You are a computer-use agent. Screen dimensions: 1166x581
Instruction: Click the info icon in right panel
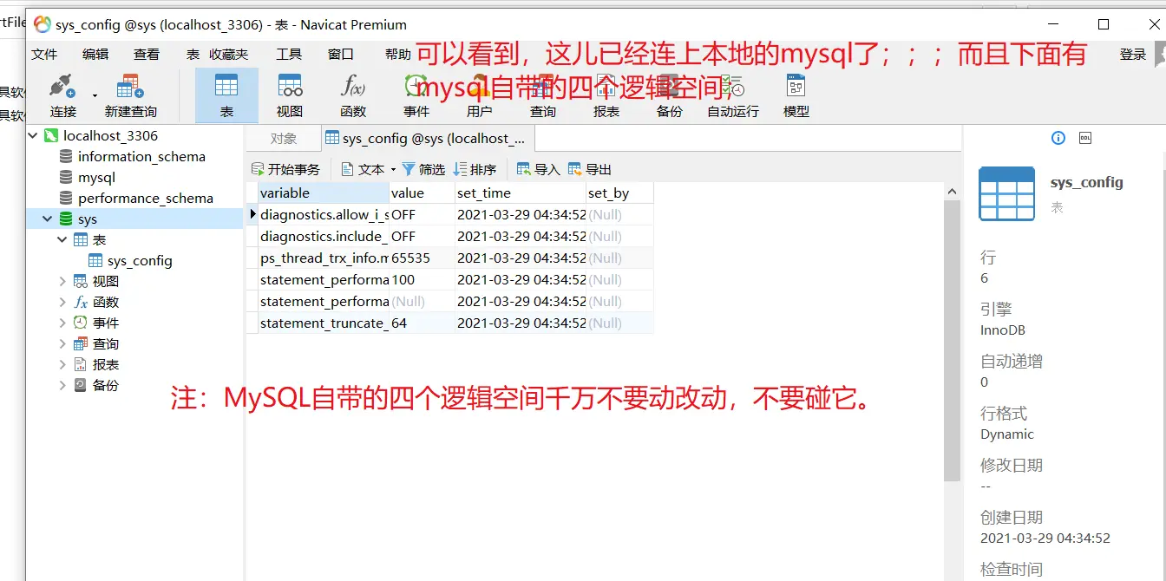tap(1058, 138)
